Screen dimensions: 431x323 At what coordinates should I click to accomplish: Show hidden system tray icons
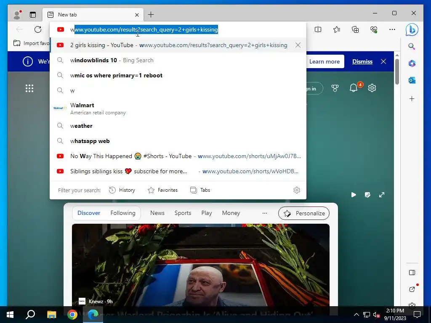coord(356,315)
